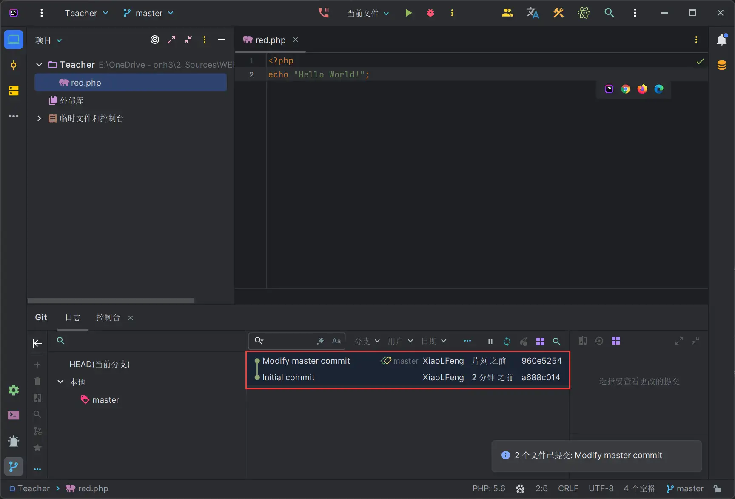Open Search Everywhere magnifier
Viewport: 735px width, 499px height.
(609, 13)
